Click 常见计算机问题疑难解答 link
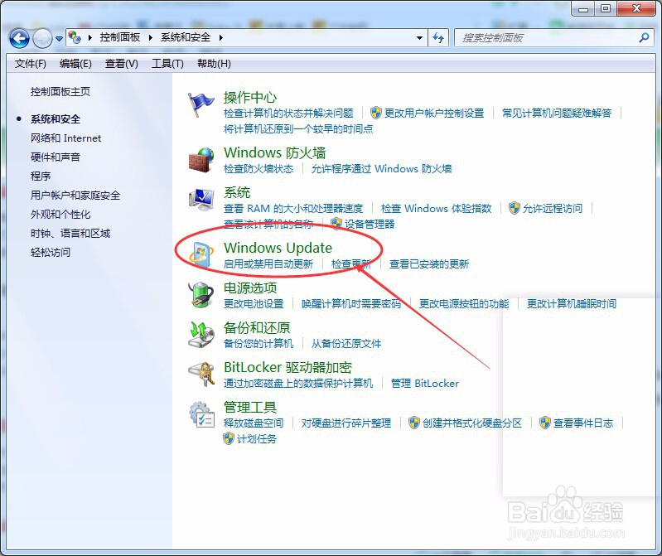 (557, 113)
